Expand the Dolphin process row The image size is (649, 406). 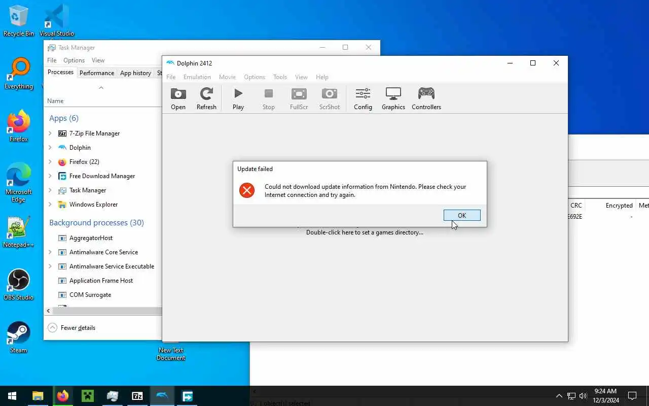(x=50, y=148)
